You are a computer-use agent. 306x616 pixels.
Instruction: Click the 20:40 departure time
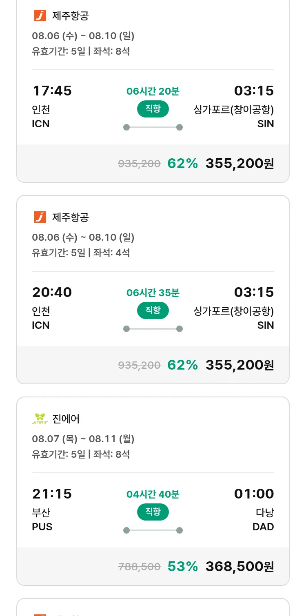tap(52, 292)
